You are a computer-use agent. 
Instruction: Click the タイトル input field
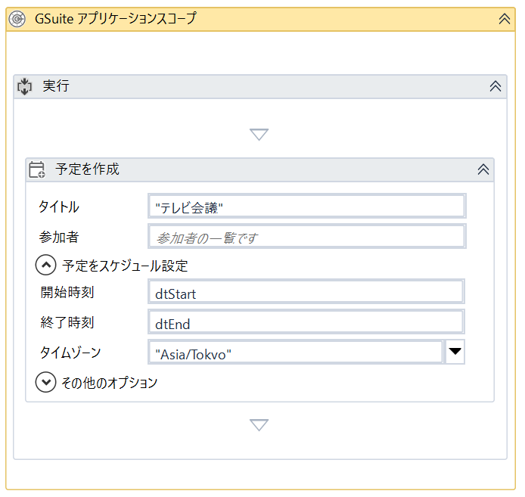pos(306,207)
